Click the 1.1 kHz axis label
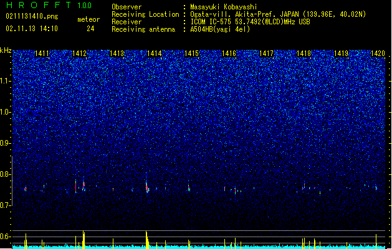 6,81
